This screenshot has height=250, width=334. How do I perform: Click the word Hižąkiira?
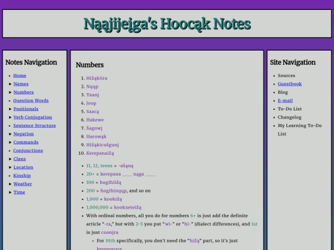(x=96, y=78)
